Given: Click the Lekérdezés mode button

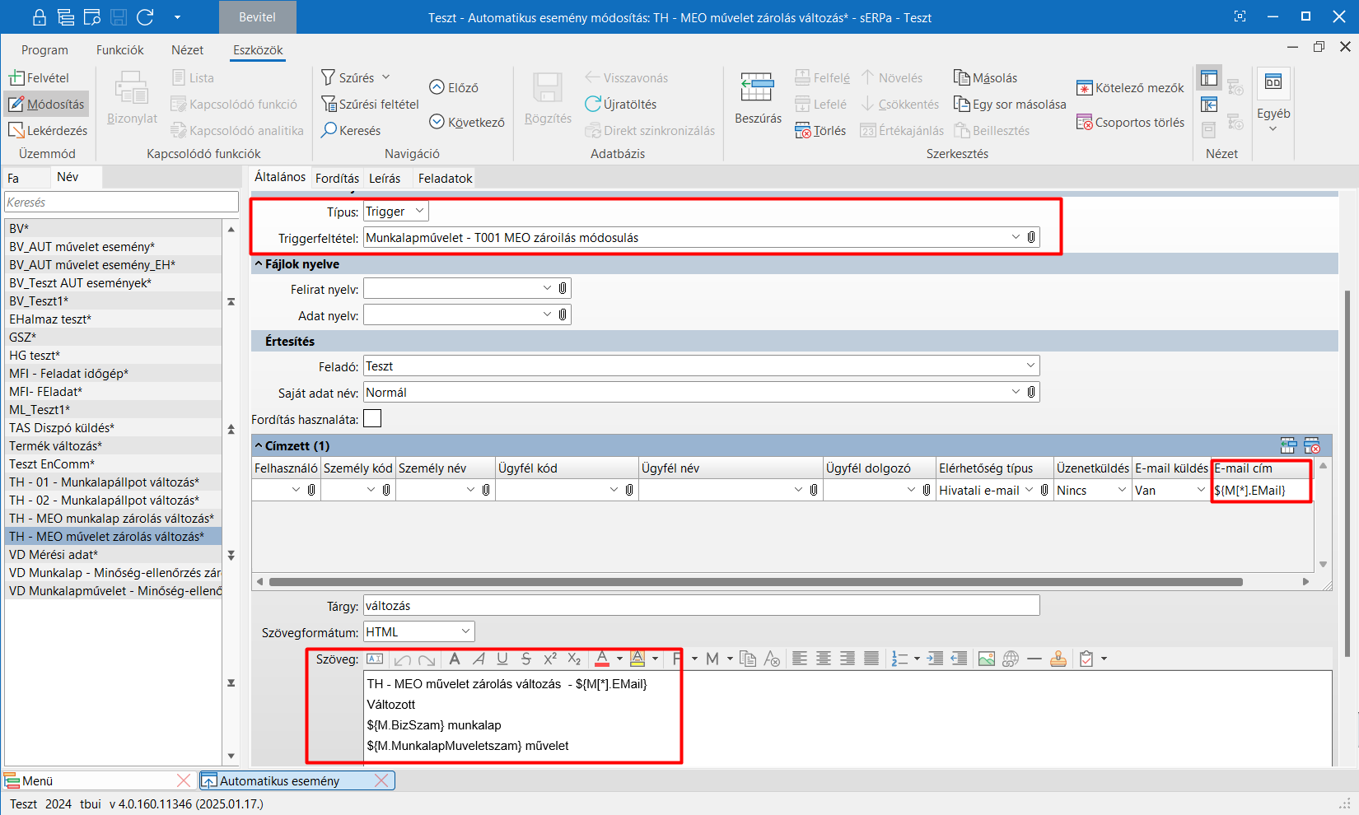Looking at the screenshot, I should pyautogui.click(x=48, y=130).
